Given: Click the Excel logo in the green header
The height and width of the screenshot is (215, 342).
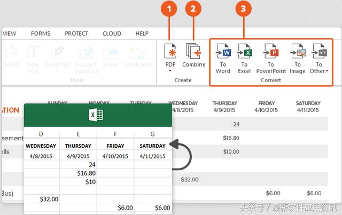Looking at the screenshot, I should tap(96, 115).
